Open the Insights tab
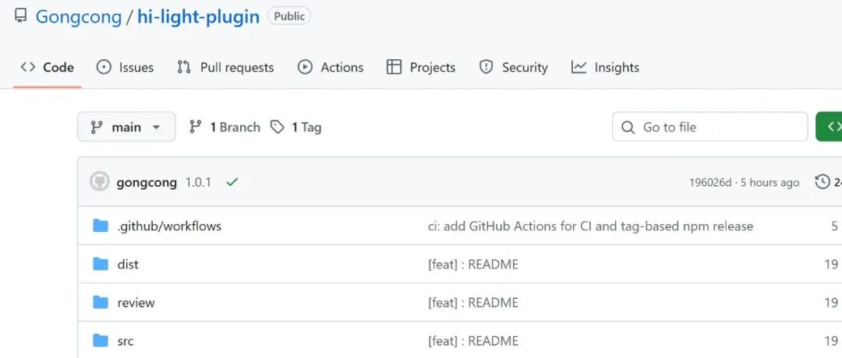The height and width of the screenshot is (358, 842). pos(605,68)
